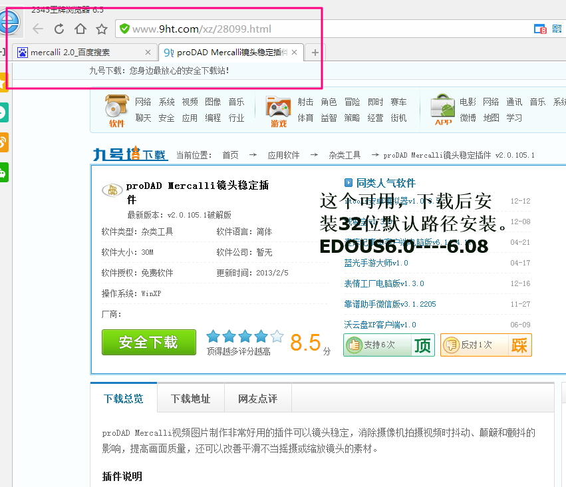Click 顶 thumbs-up support button
Image resolution: width=566 pixels, height=487 pixels.
389,345
